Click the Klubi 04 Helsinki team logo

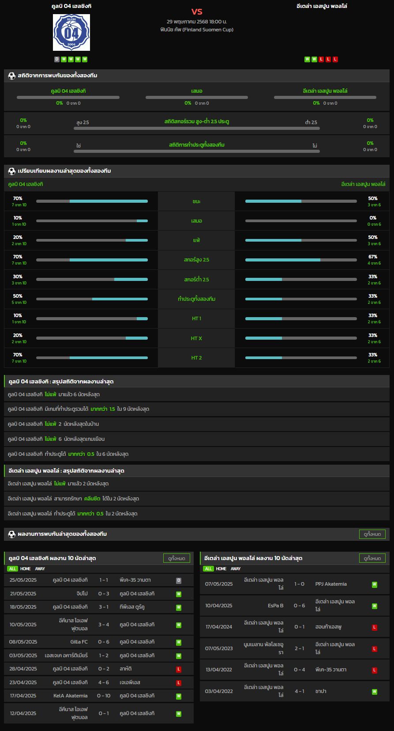click(71, 32)
